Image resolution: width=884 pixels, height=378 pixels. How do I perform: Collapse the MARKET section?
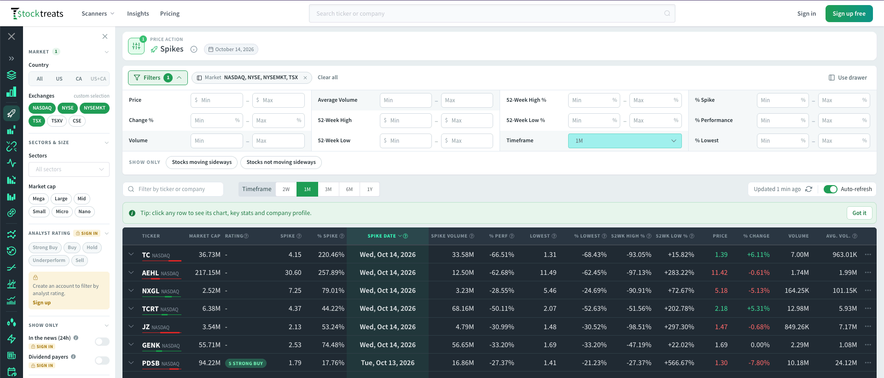107,52
